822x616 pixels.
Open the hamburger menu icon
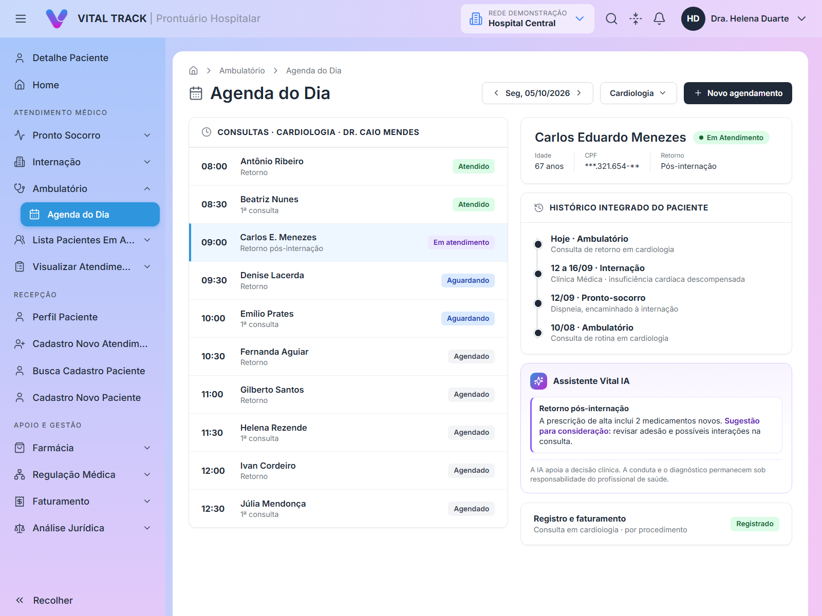click(21, 18)
